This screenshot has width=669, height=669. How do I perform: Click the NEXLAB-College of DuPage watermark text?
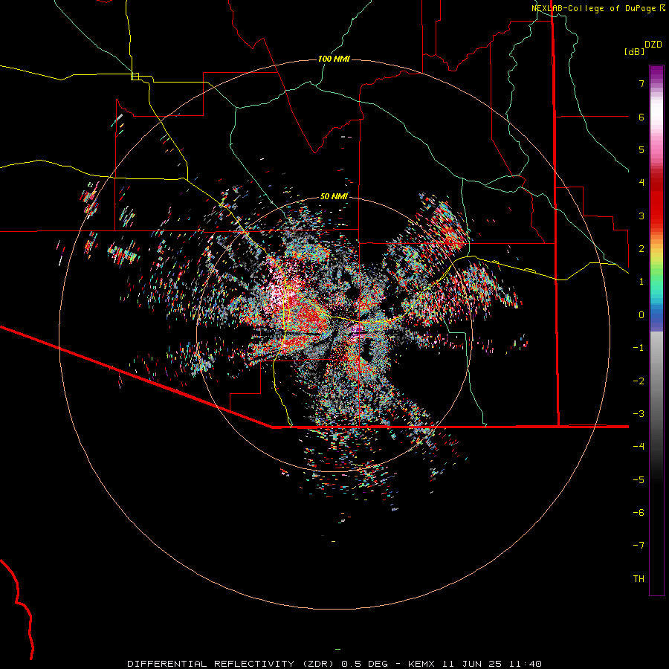tap(598, 8)
